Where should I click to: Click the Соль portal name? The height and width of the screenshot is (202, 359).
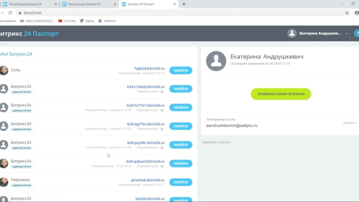[x=15, y=70]
